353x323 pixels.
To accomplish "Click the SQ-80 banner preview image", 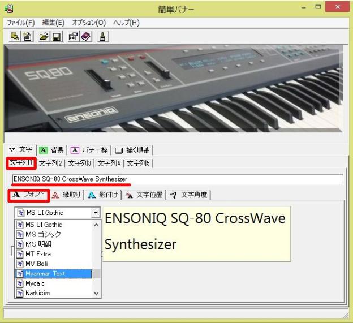I will (173, 88).
